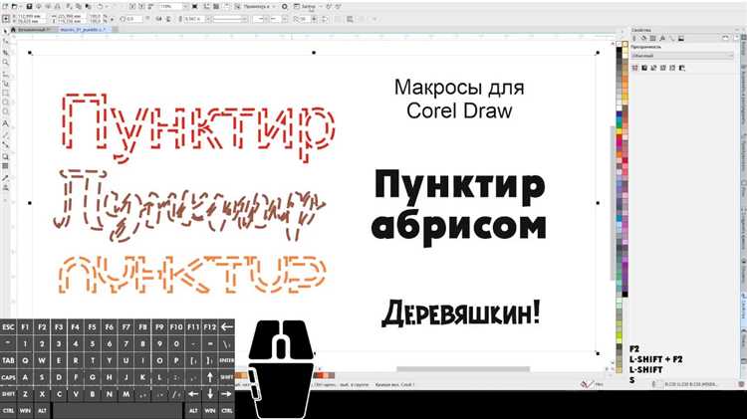Viewport: 747px width, 419px height.
Task: Open Outline section in Properties docker
Action: tap(634, 39)
